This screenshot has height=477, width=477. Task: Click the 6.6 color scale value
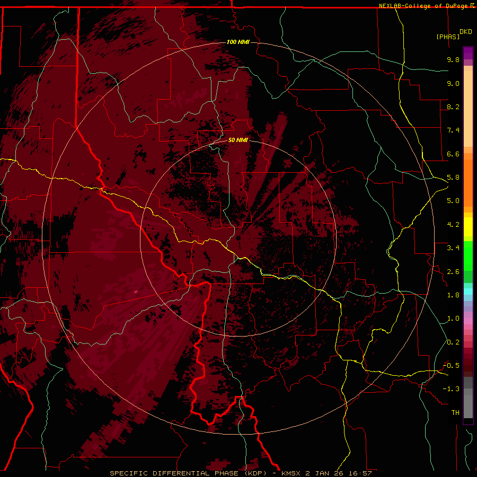pos(453,154)
